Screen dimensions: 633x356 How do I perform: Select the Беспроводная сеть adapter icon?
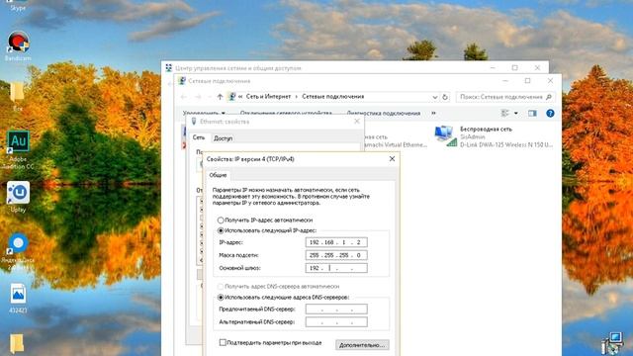[446, 136]
